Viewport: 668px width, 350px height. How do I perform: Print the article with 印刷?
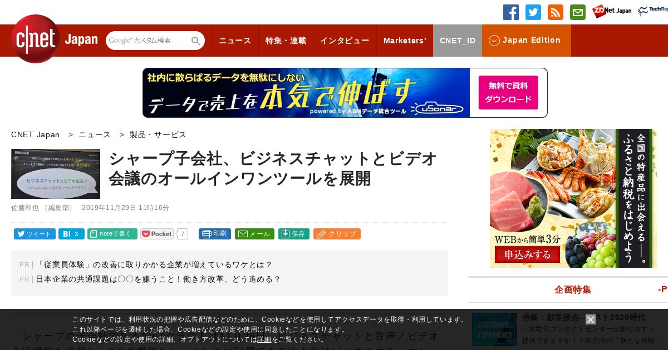[215, 234]
